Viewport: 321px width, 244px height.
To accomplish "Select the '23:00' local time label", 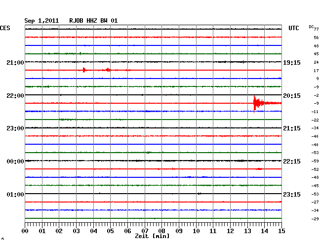I will coord(15,128).
